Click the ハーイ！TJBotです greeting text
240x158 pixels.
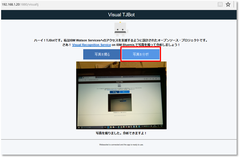point(121,40)
